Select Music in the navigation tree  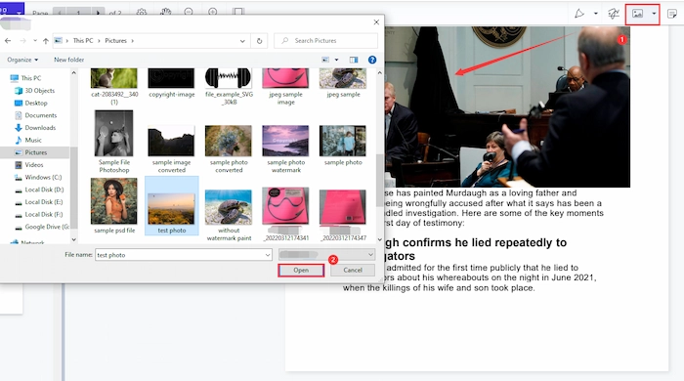[x=28, y=140]
